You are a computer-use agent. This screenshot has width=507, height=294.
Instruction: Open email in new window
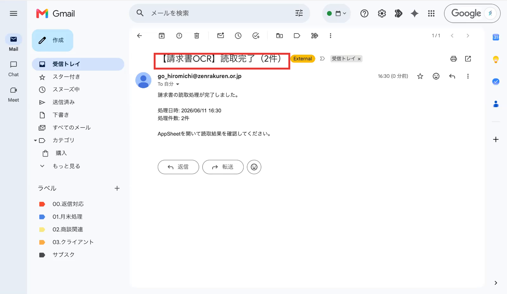(x=468, y=59)
